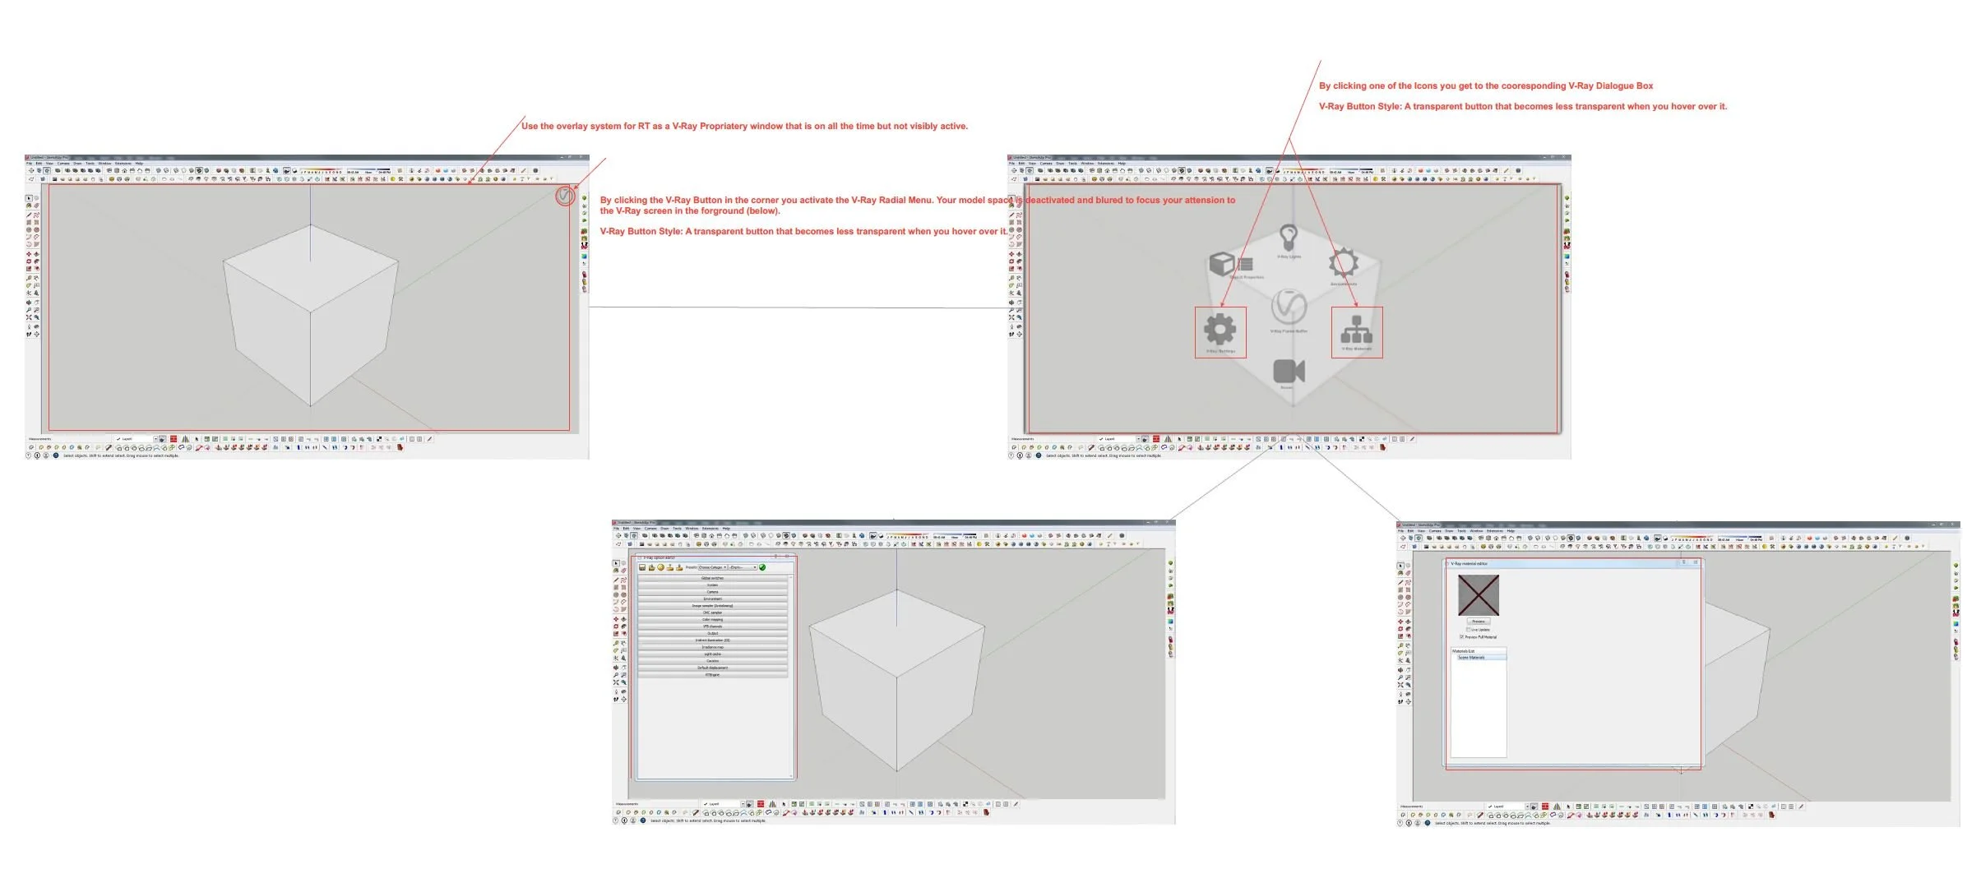Pick the Select arrow tool beside the material editor
This screenshot has width=1981, height=883.
(x=1400, y=566)
